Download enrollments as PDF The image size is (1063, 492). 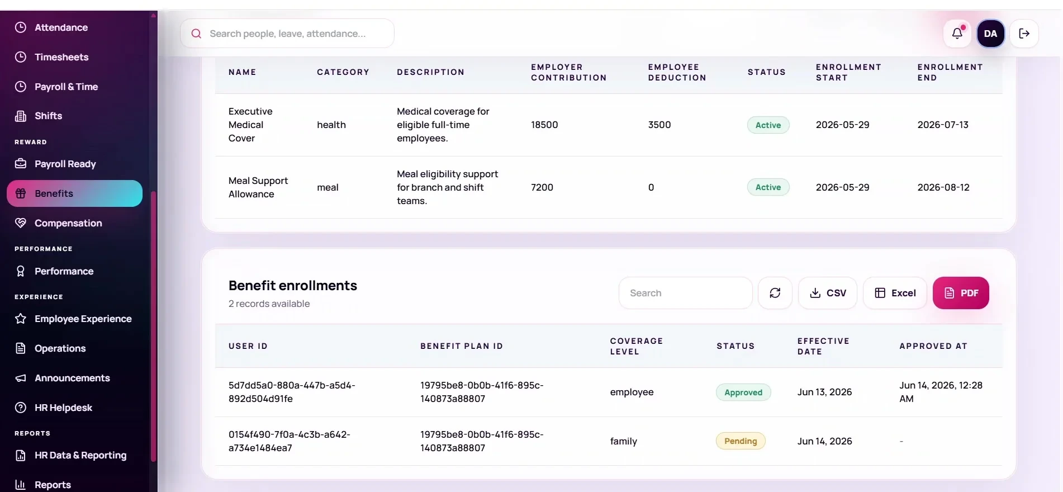point(961,293)
